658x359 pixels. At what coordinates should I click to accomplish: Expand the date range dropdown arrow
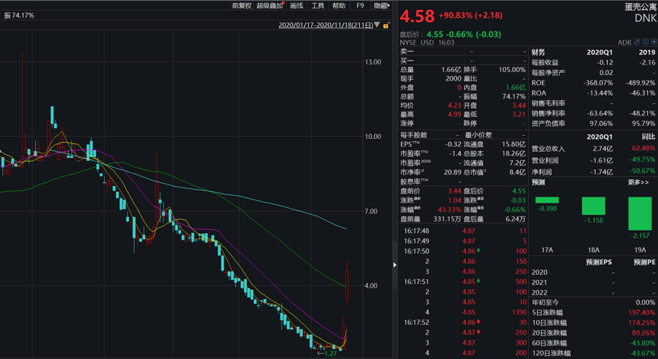pyautogui.click(x=377, y=26)
